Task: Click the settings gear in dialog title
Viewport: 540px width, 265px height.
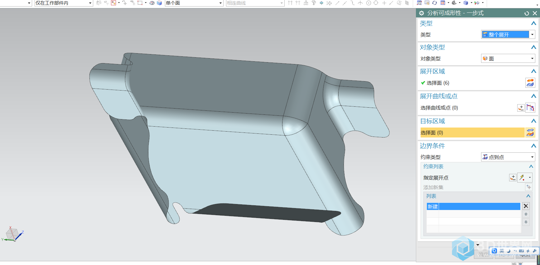Action: coord(422,13)
